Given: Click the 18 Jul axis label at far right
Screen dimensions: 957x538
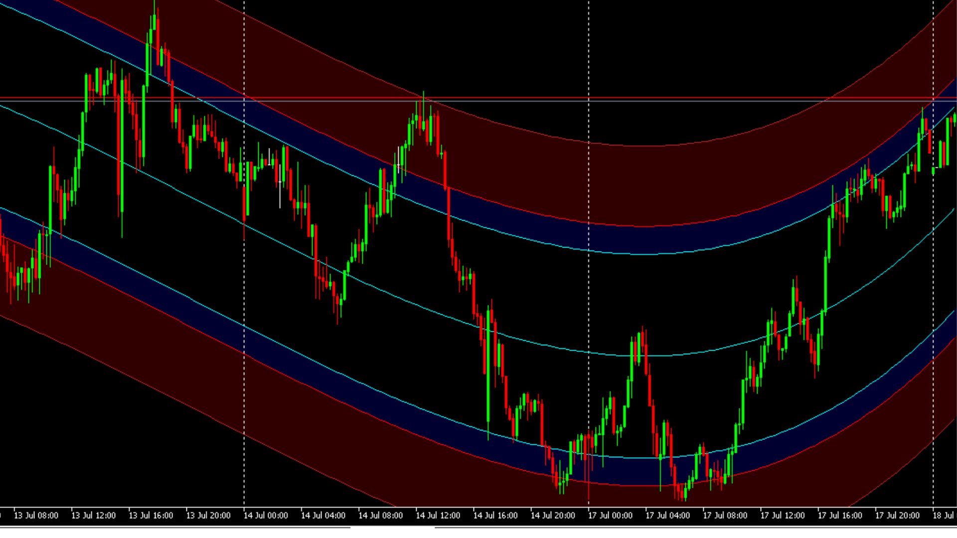Looking at the screenshot, I should (943, 516).
